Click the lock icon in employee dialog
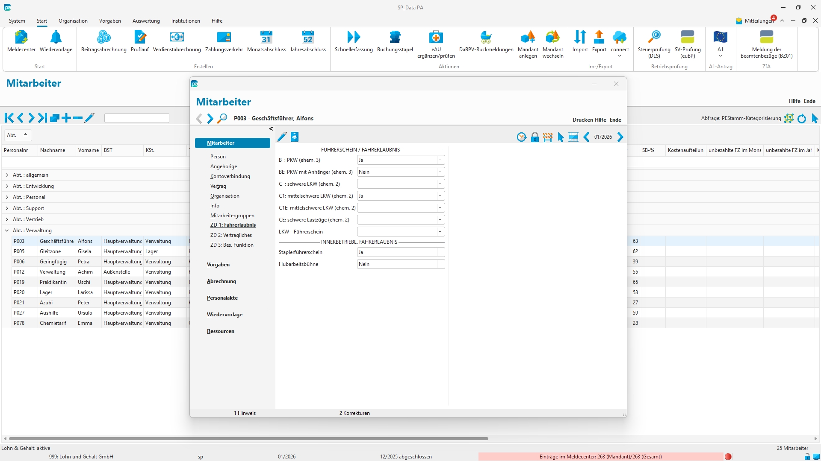 (x=535, y=137)
